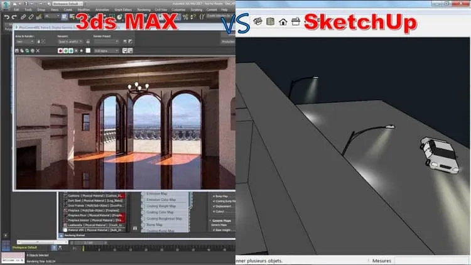Toggle the alpha channel display button
Screen dimensions: 471x265
coord(76,51)
